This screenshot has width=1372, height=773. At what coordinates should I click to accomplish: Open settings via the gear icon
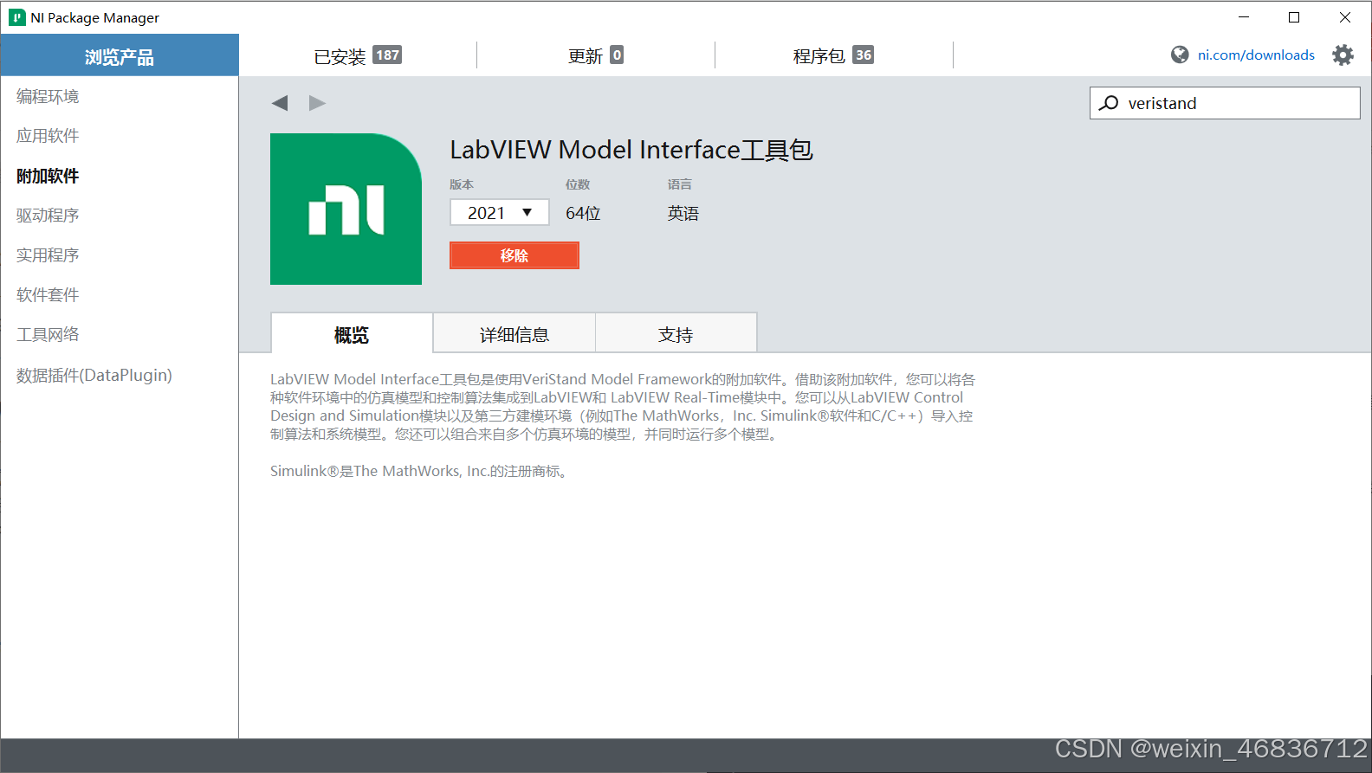coord(1343,55)
